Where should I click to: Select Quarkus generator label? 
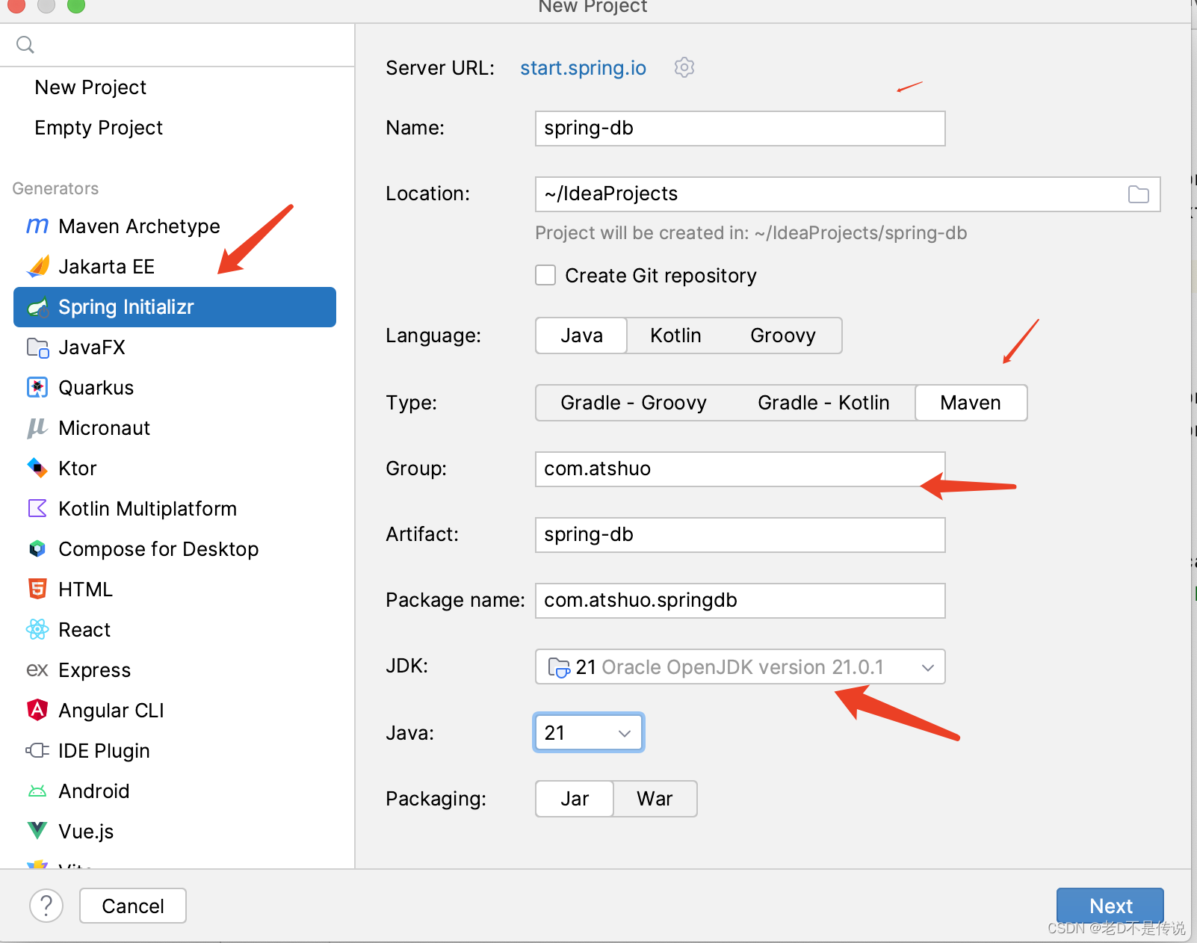coord(96,388)
